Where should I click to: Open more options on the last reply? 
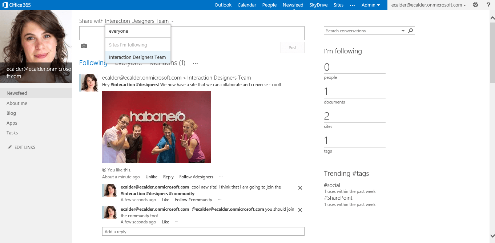click(177, 222)
